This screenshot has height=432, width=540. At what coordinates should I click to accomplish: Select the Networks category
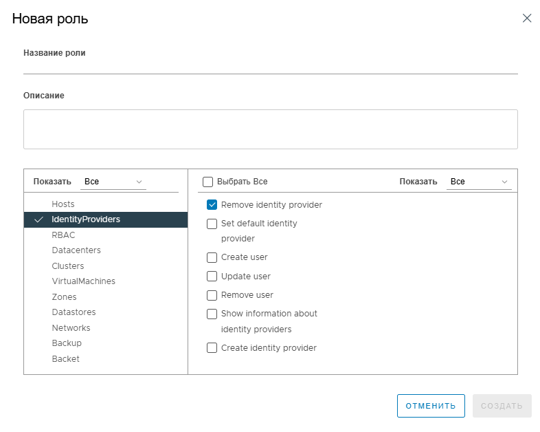pos(106,328)
